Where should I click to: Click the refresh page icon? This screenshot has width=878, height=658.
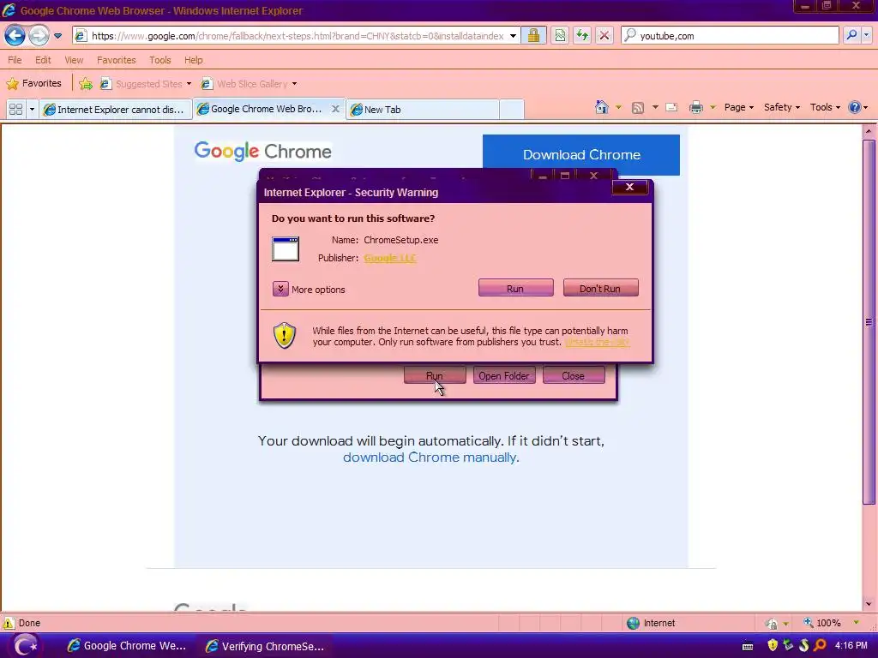pyautogui.click(x=582, y=36)
